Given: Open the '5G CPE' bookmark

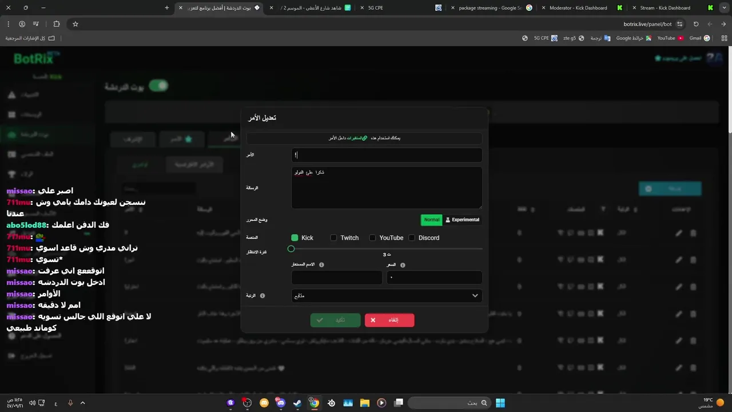Looking at the screenshot, I should pyautogui.click(x=546, y=38).
